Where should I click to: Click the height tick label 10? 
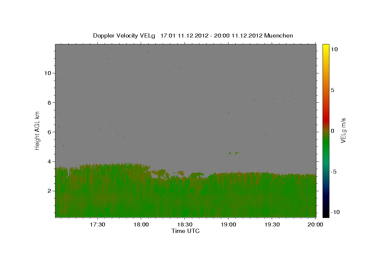(49, 73)
